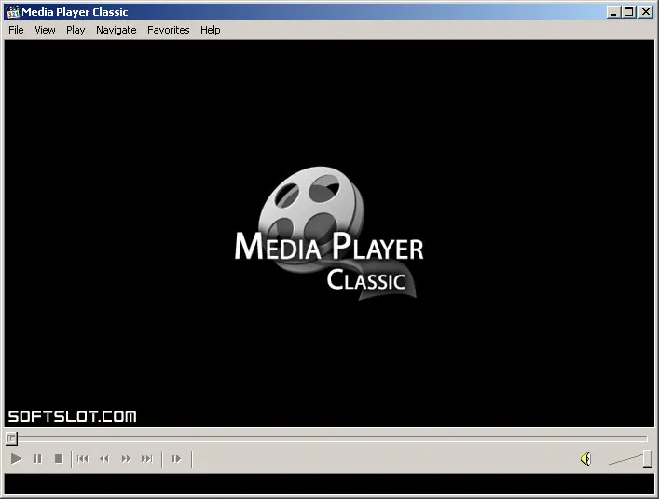Skip to previous track icon
The width and height of the screenshot is (659, 499).
pyautogui.click(x=83, y=459)
